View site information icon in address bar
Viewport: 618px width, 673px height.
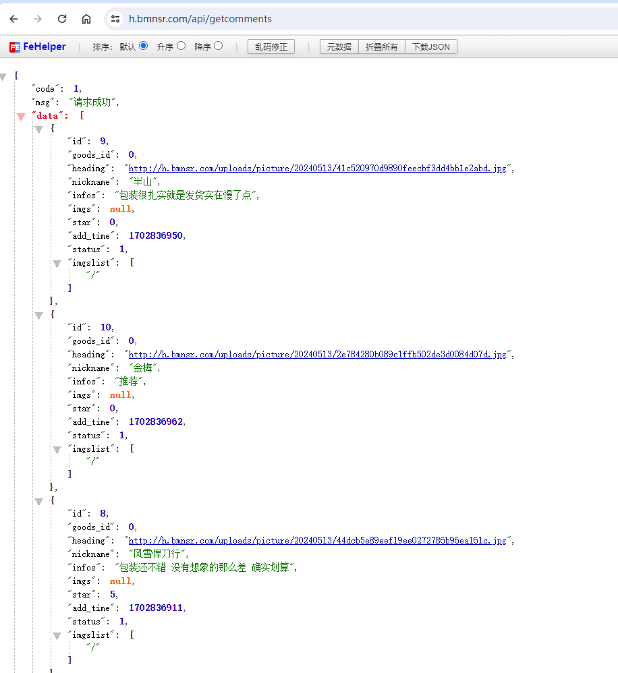(x=115, y=19)
